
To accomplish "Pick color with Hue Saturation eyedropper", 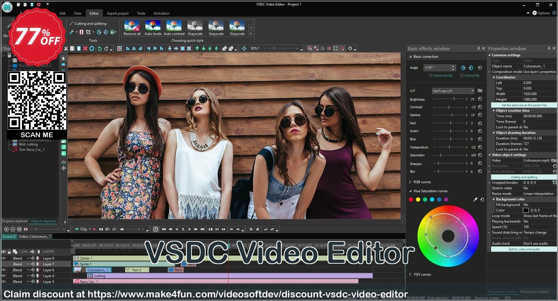I will click(475, 200).
